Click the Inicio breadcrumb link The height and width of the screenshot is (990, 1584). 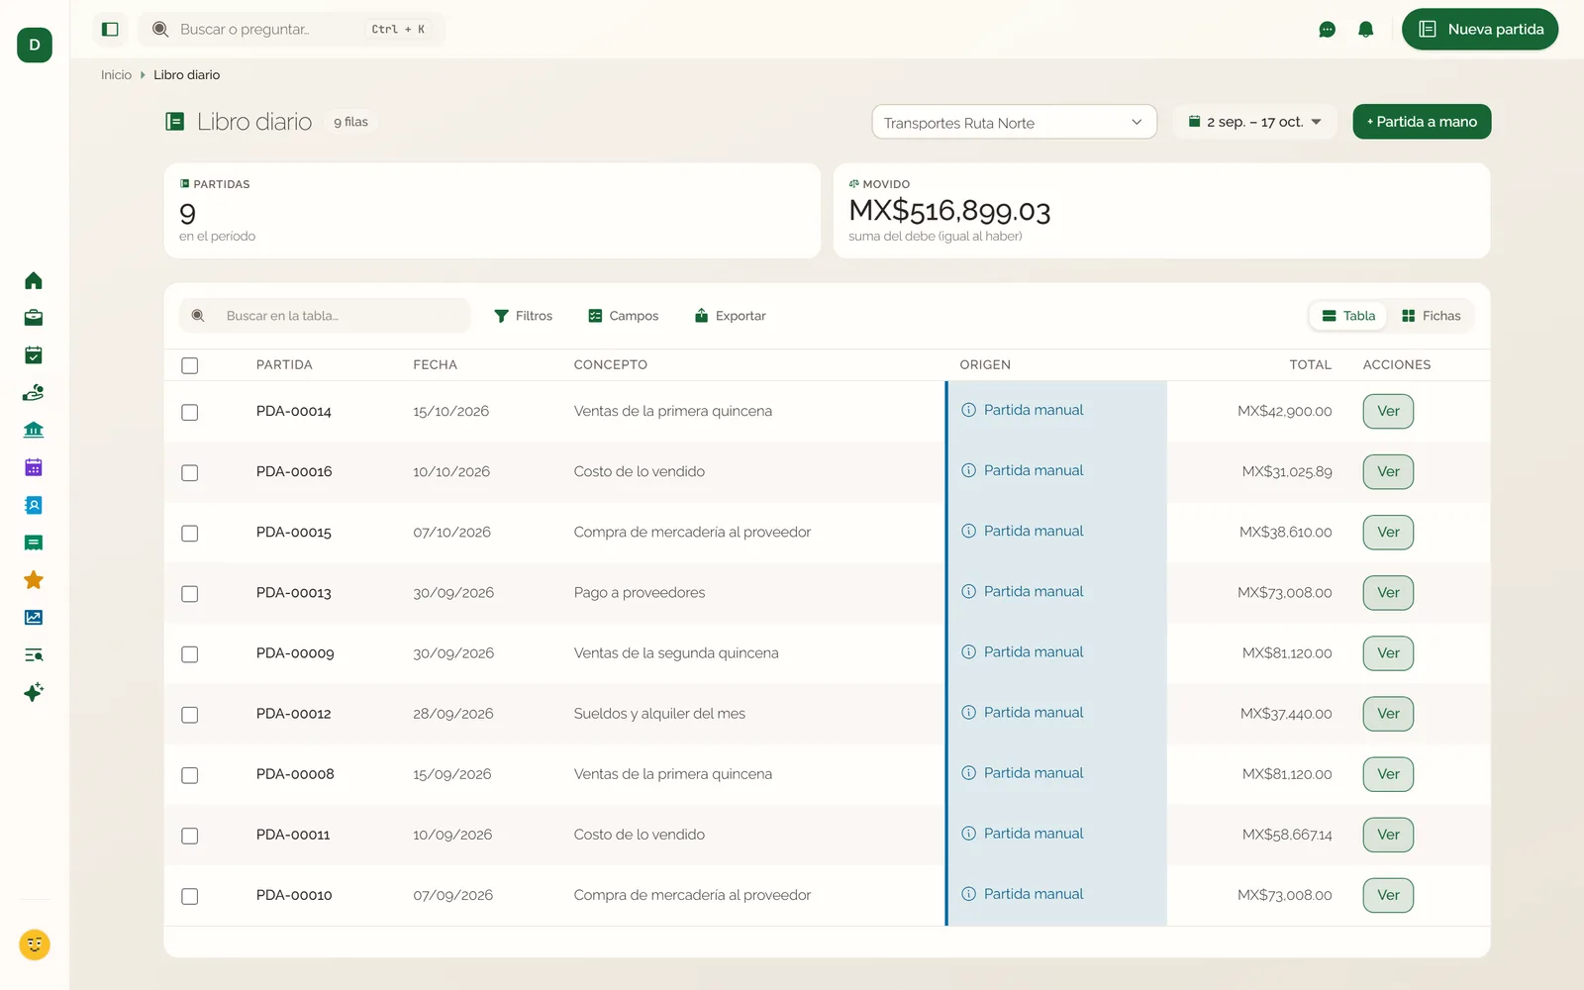[x=116, y=75]
